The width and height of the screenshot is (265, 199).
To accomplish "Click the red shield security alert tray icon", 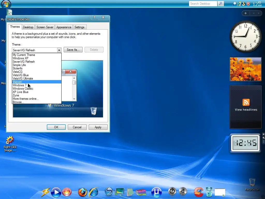I will pyautogui.click(x=248, y=4).
